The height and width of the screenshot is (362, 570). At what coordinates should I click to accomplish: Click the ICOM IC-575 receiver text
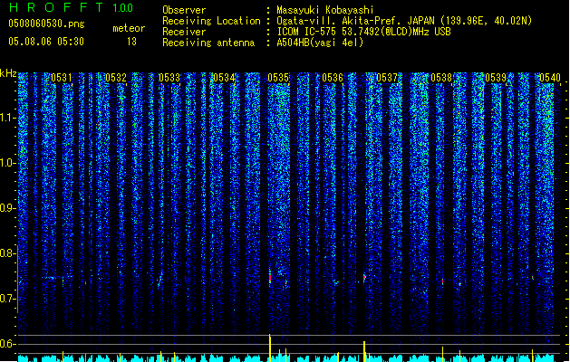(x=363, y=32)
